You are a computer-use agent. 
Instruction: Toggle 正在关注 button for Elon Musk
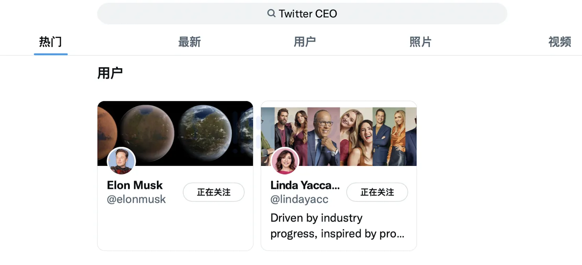(214, 192)
